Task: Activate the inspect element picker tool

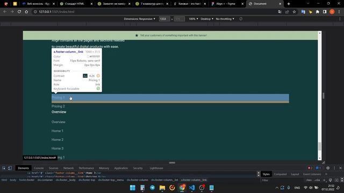Action: pyautogui.click(x=4, y=168)
